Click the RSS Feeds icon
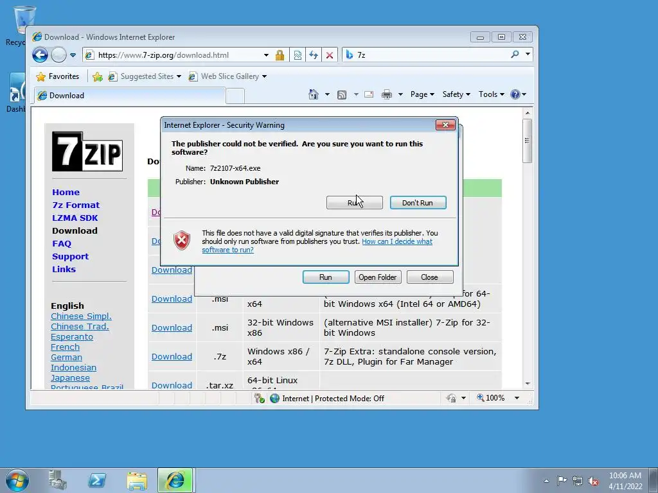Viewport: 658px width, 493px height. coord(342,95)
